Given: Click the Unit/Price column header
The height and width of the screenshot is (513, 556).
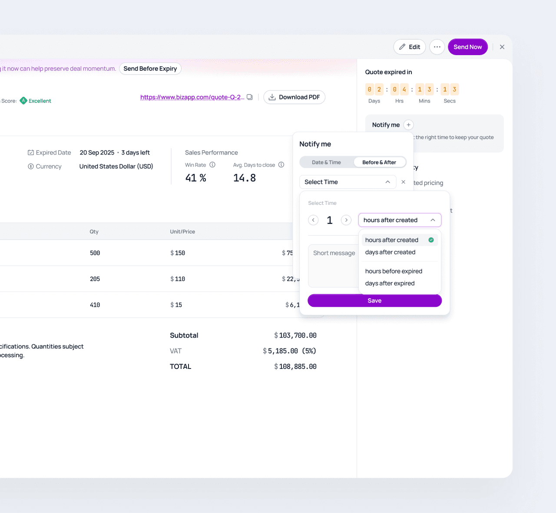Looking at the screenshot, I should (x=182, y=232).
